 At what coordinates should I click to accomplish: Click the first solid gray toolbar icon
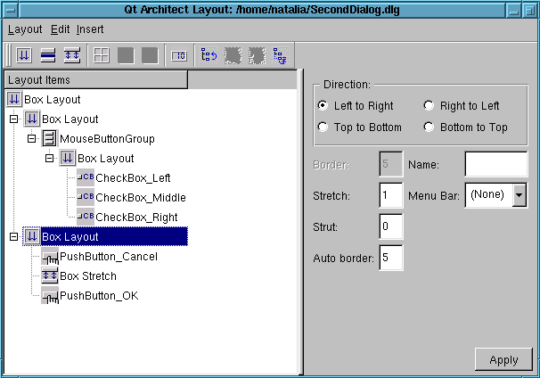[x=126, y=55]
